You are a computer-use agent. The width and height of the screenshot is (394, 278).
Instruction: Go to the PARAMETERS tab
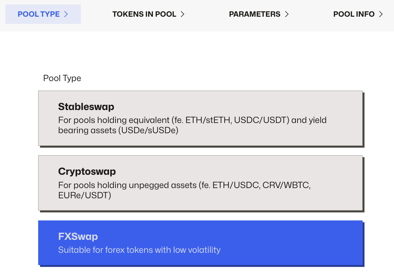(255, 14)
